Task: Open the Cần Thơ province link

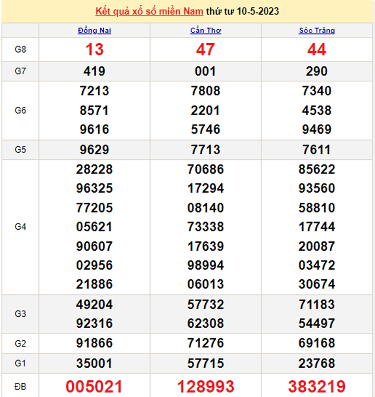Action: (x=205, y=31)
